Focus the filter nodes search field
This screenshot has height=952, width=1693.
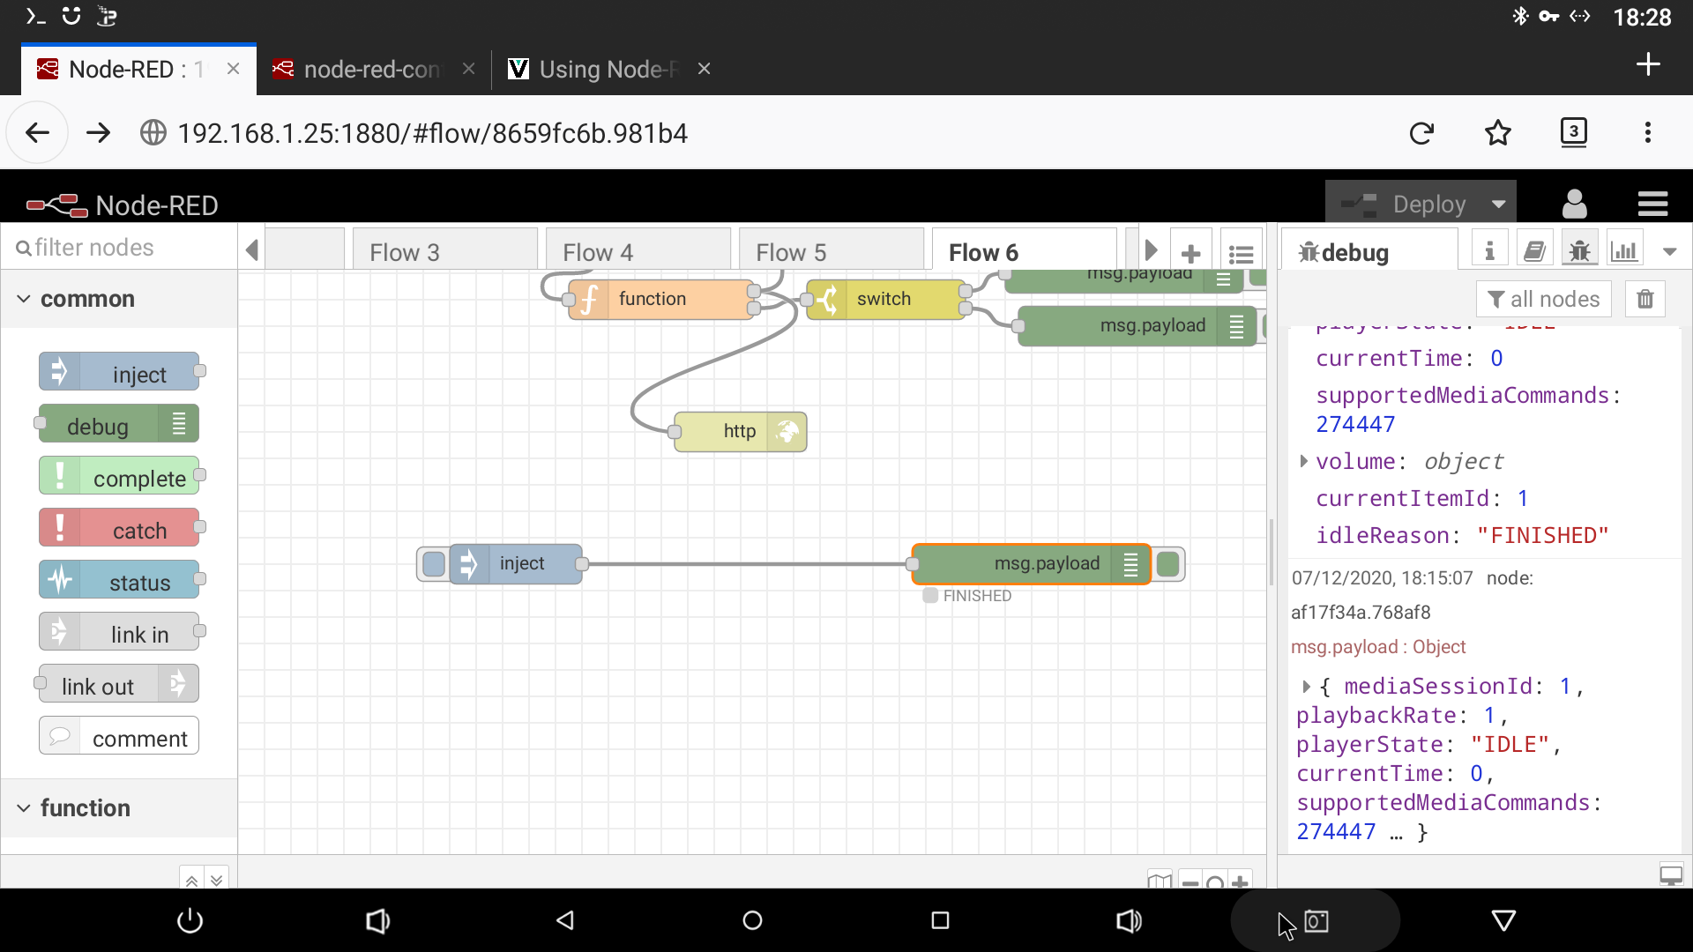pos(119,248)
